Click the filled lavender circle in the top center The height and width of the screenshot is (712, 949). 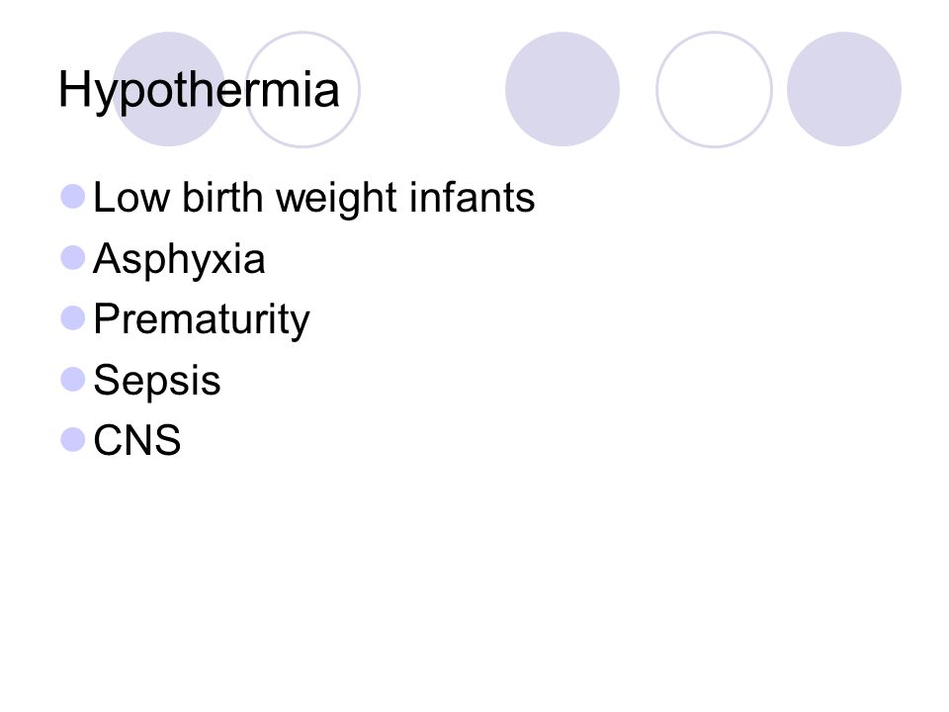coord(562,89)
